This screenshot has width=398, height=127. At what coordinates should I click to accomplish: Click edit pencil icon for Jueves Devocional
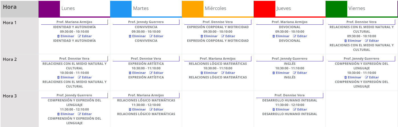(x=294, y=36)
